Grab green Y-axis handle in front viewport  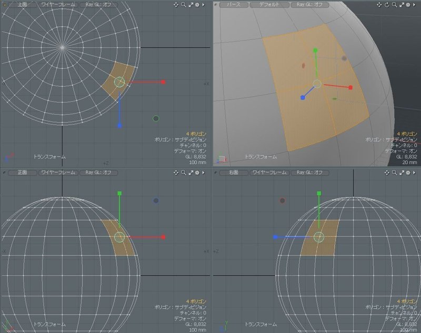119,193
